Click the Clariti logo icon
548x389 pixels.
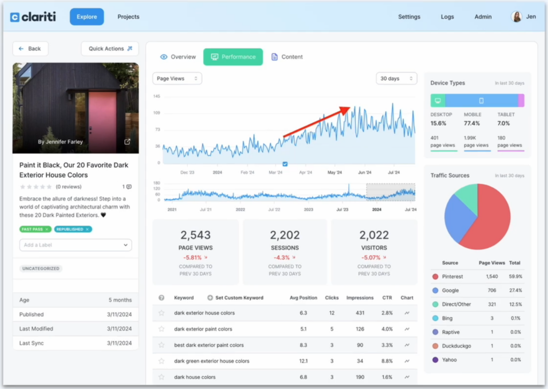tap(15, 17)
